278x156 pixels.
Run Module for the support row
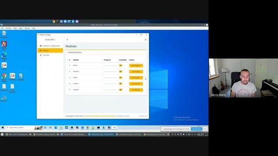pos(136,90)
